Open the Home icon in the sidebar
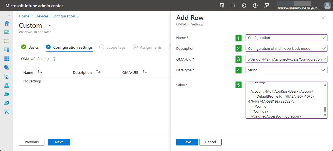This screenshot has height=151, width=333. click(7, 23)
